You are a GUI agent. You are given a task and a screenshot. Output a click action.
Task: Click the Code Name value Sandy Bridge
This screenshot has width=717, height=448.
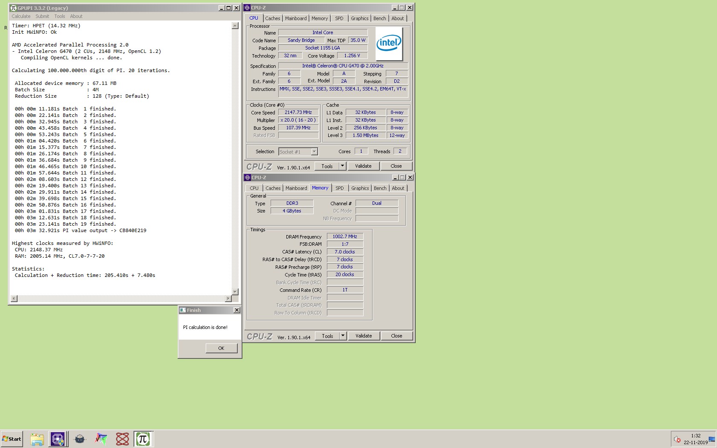tap(301, 40)
